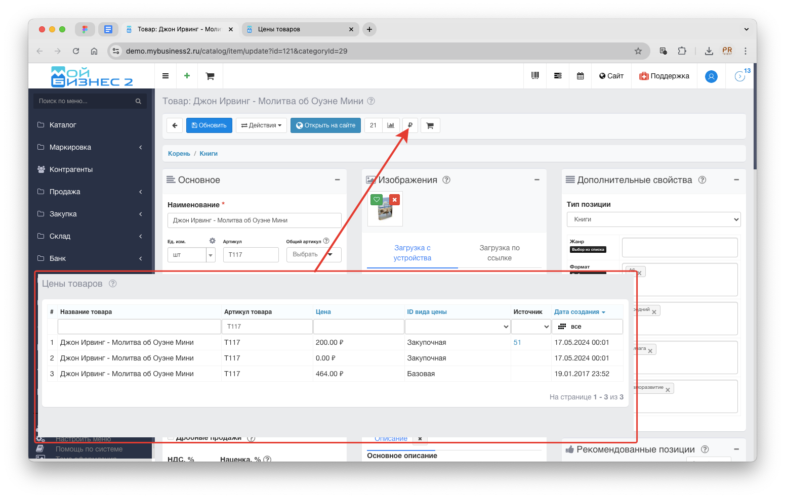Open the barcode scanner icon
Viewport: 785px width, 499px height.
point(535,76)
